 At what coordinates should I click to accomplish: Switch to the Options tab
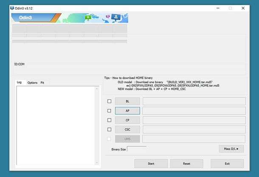point(32,82)
